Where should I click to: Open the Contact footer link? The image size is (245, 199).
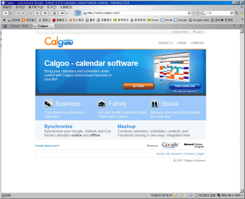[189, 154]
